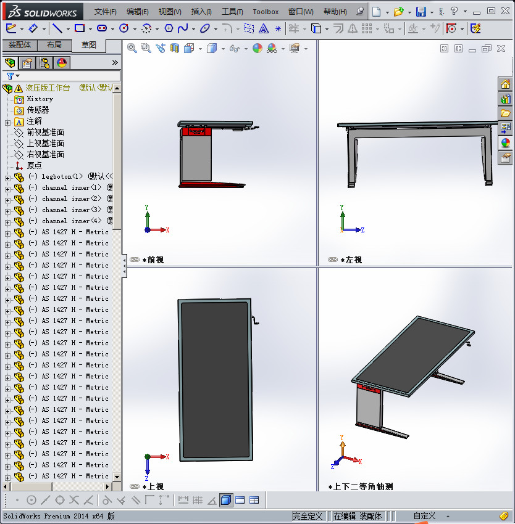This screenshot has width=515, height=524.
Task: Select the sketch Text tool
Action: tap(264, 29)
